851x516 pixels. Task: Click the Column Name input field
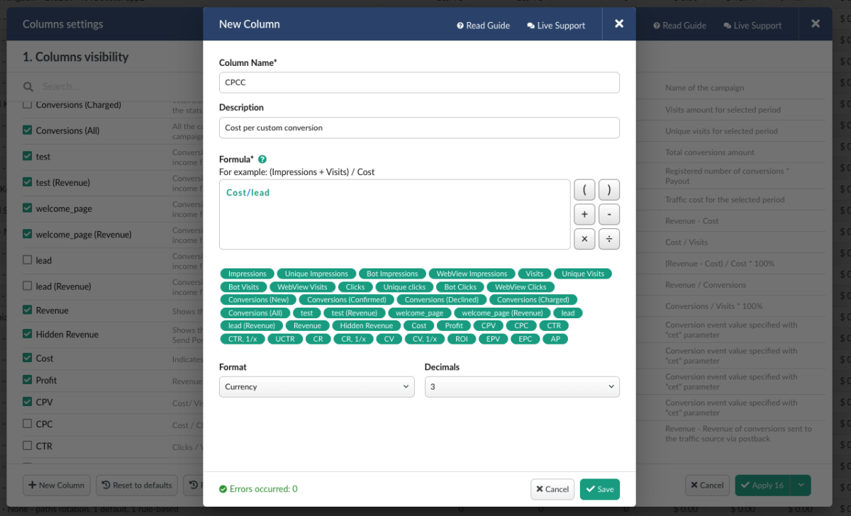419,82
